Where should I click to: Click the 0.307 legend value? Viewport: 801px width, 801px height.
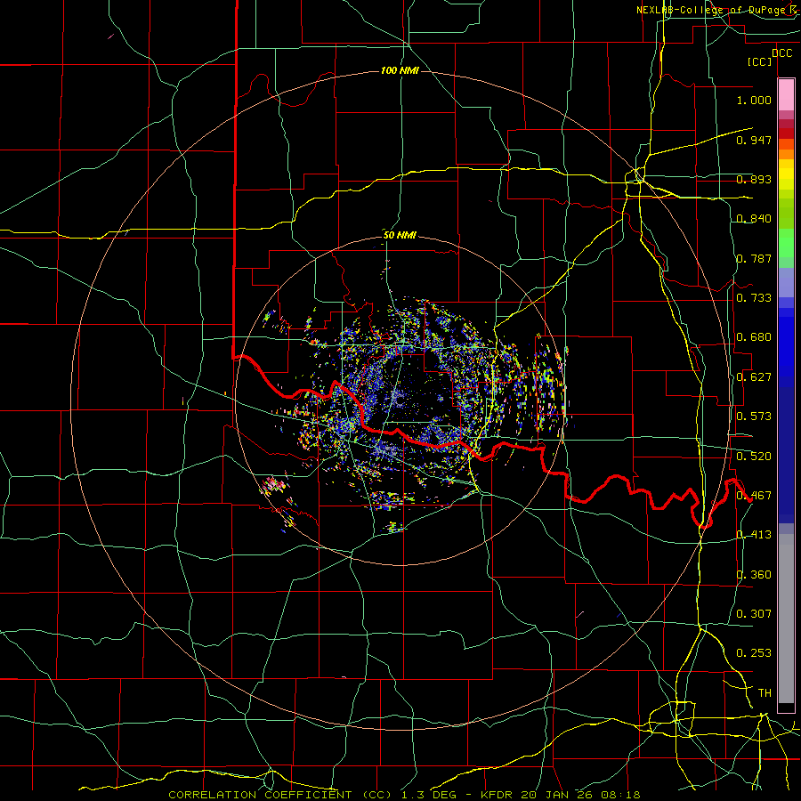(x=754, y=614)
